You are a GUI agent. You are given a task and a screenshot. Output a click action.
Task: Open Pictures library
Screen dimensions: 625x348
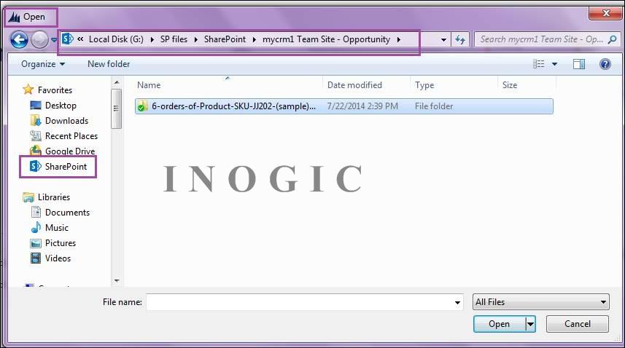61,243
